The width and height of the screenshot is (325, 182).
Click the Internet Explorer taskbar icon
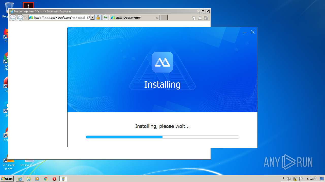pos(20,179)
